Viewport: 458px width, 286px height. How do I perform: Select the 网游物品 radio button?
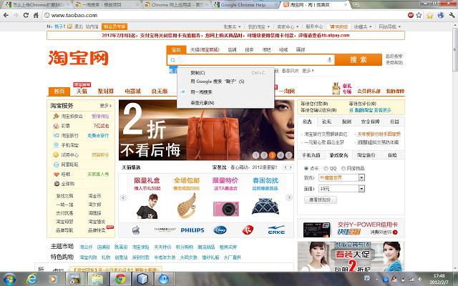pos(343,169)
